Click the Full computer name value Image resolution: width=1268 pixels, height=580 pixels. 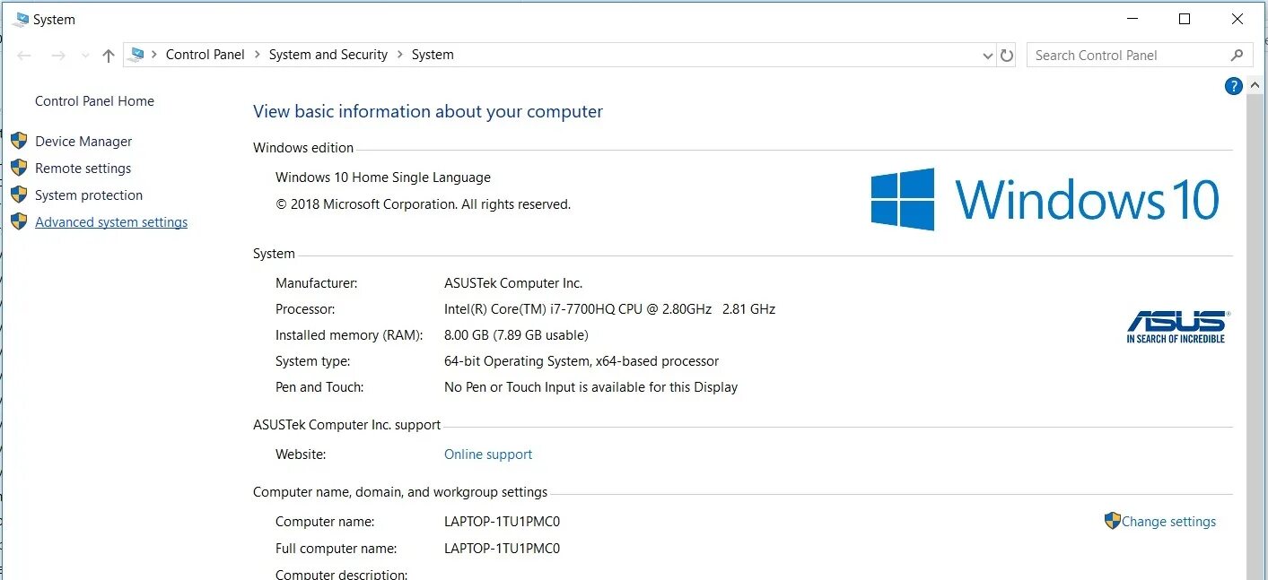click(502, 549)
